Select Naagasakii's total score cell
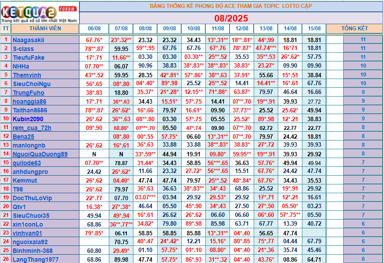This screenshot has height=263, width=384. pos(363,40)
